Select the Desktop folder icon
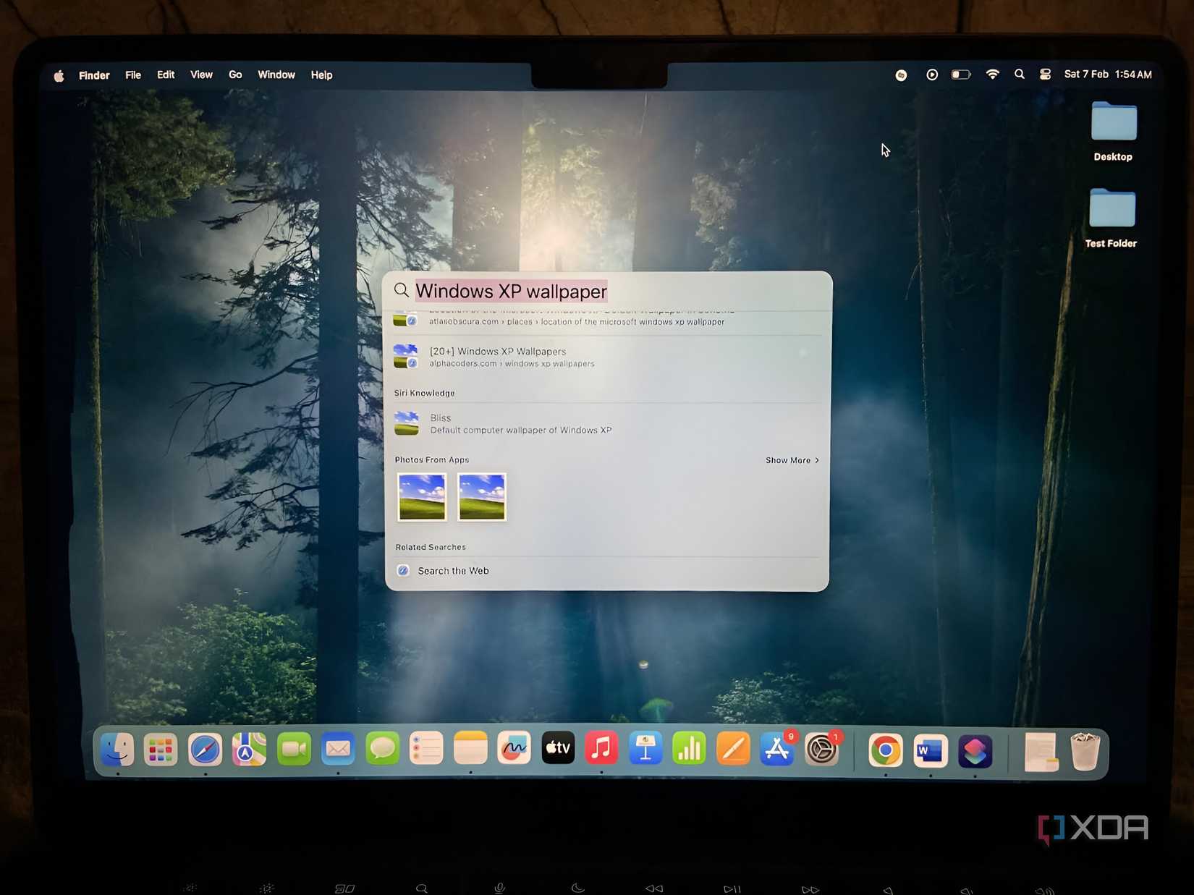The height and width of the screenshot is (895, 1194). click(1114, 131)
